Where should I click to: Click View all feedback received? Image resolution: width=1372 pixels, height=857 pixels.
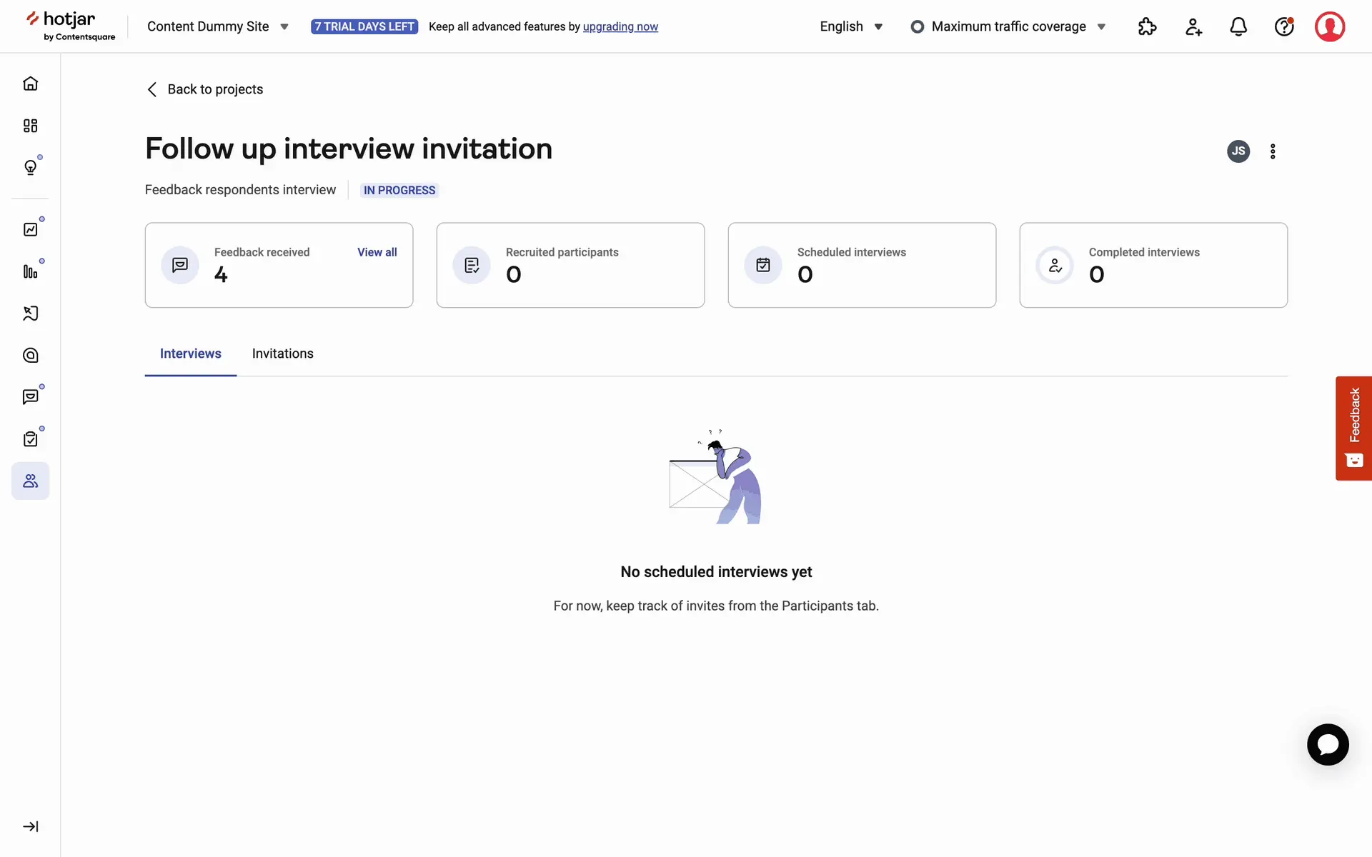coord(377,252)
